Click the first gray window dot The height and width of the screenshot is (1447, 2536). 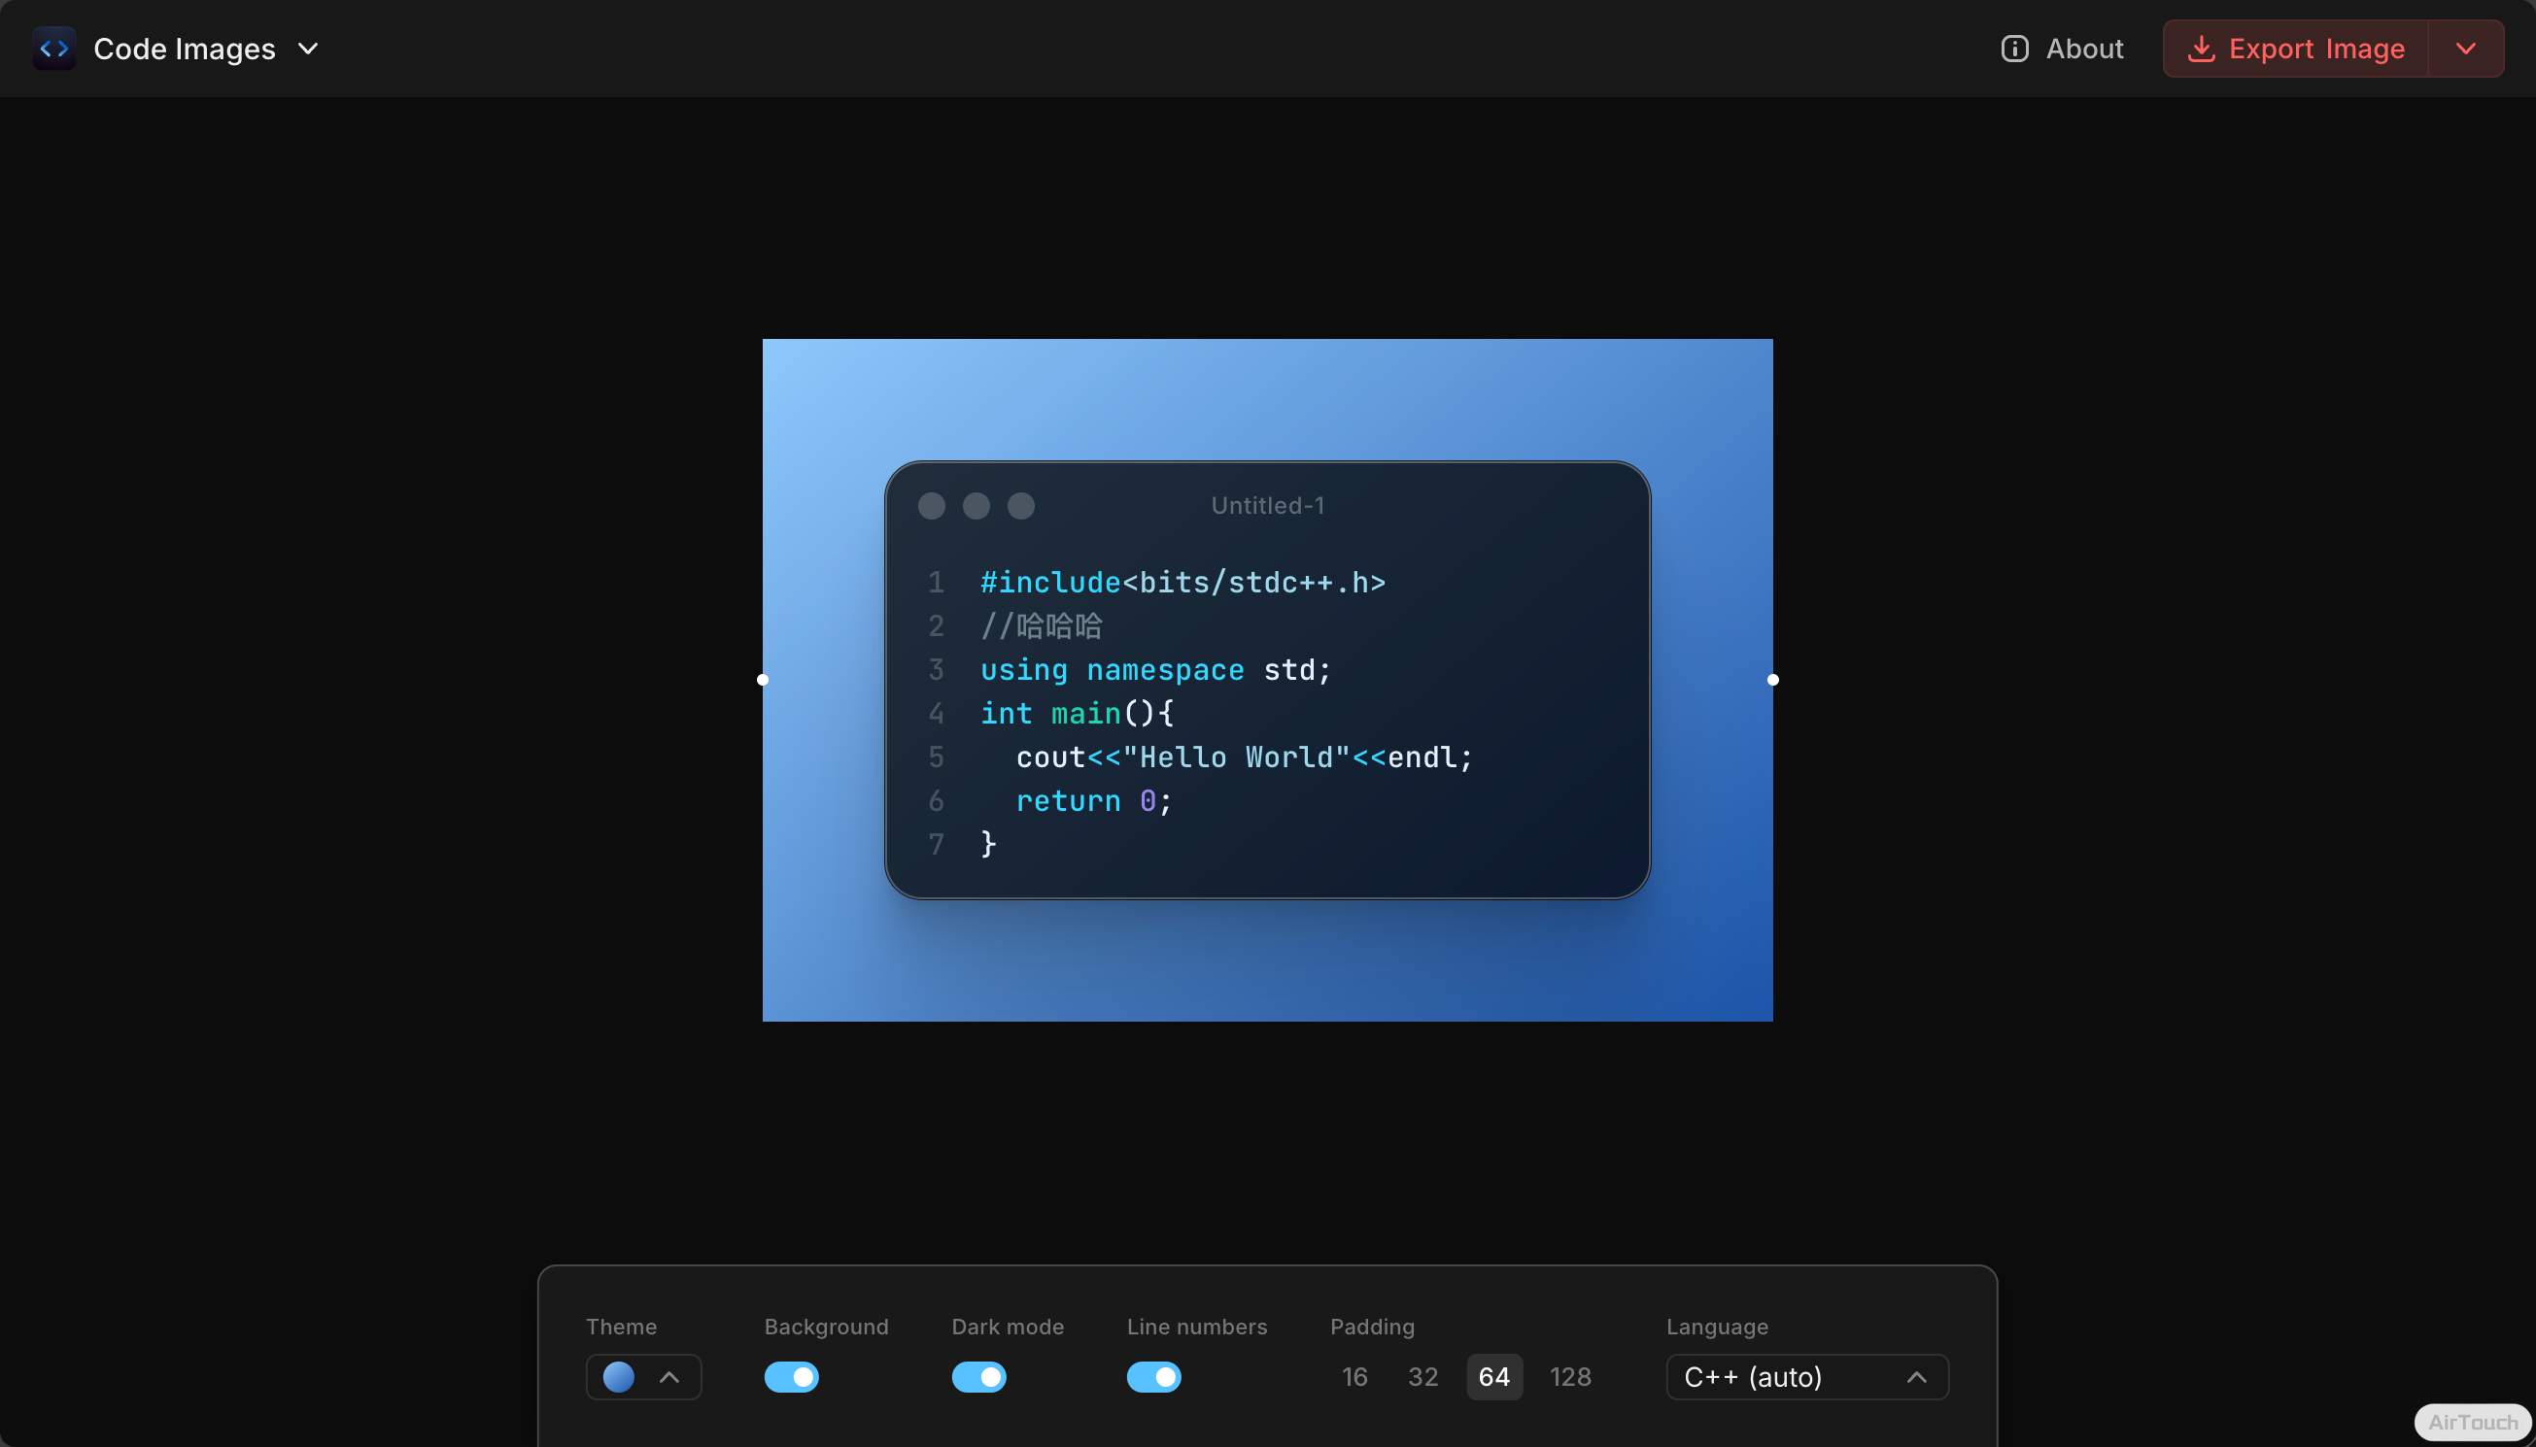[x=932, y=506]
